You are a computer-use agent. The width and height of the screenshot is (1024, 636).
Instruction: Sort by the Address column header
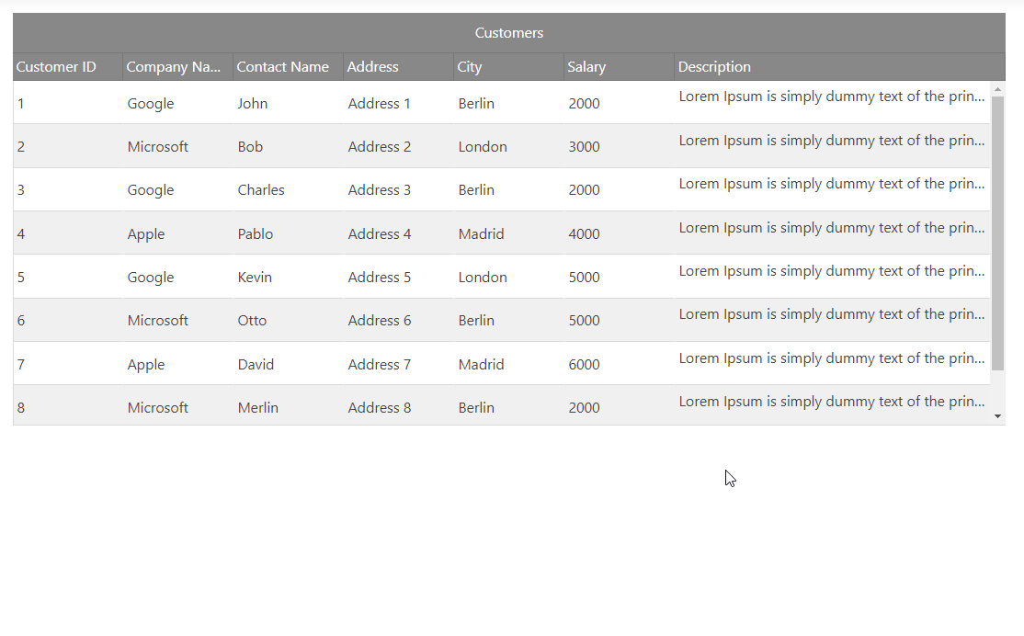373,67
